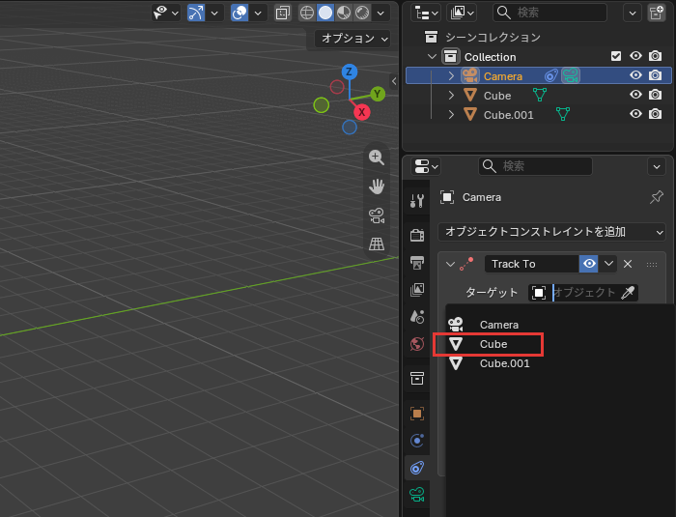Hide Cube.001 with its eye icon
676x517 pixels.
635,113
